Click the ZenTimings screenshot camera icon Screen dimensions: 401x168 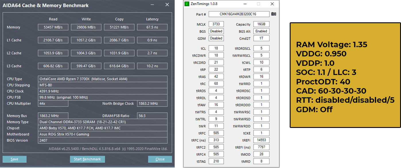[x=274, y=14]
